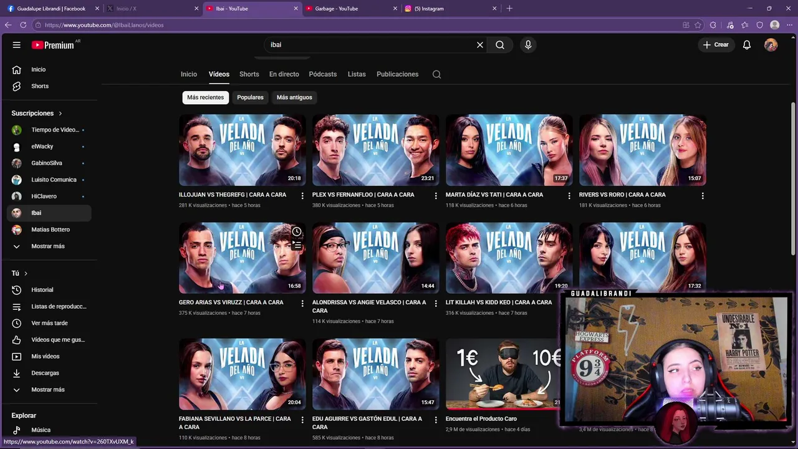Switch to the channel Shorts tab
The width and height of the screenshot is (798, 449).
(x=249, y=74)
